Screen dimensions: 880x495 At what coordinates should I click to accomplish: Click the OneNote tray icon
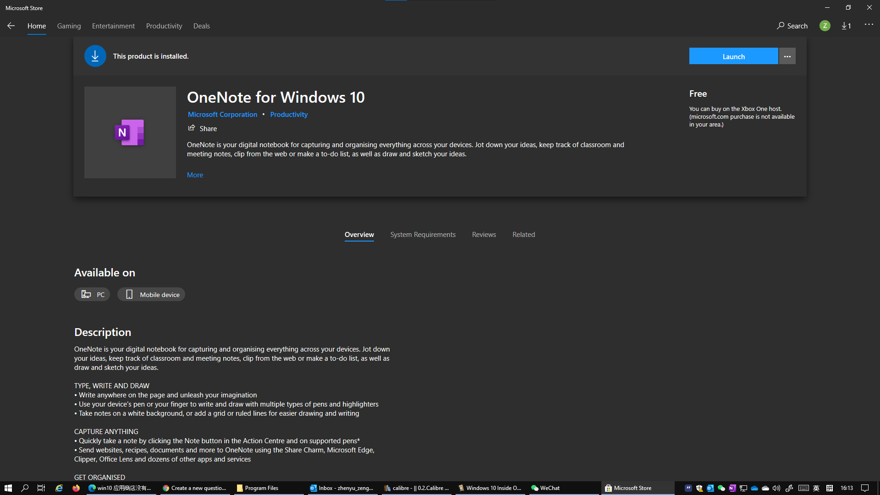click(x=732, y=488)
